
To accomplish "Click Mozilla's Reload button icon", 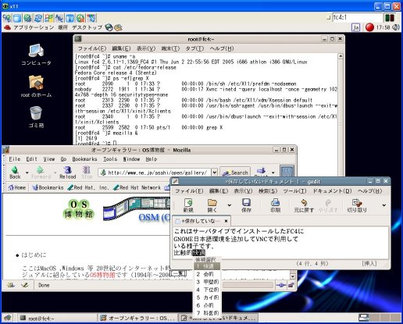I will click(x=68, y=170).
